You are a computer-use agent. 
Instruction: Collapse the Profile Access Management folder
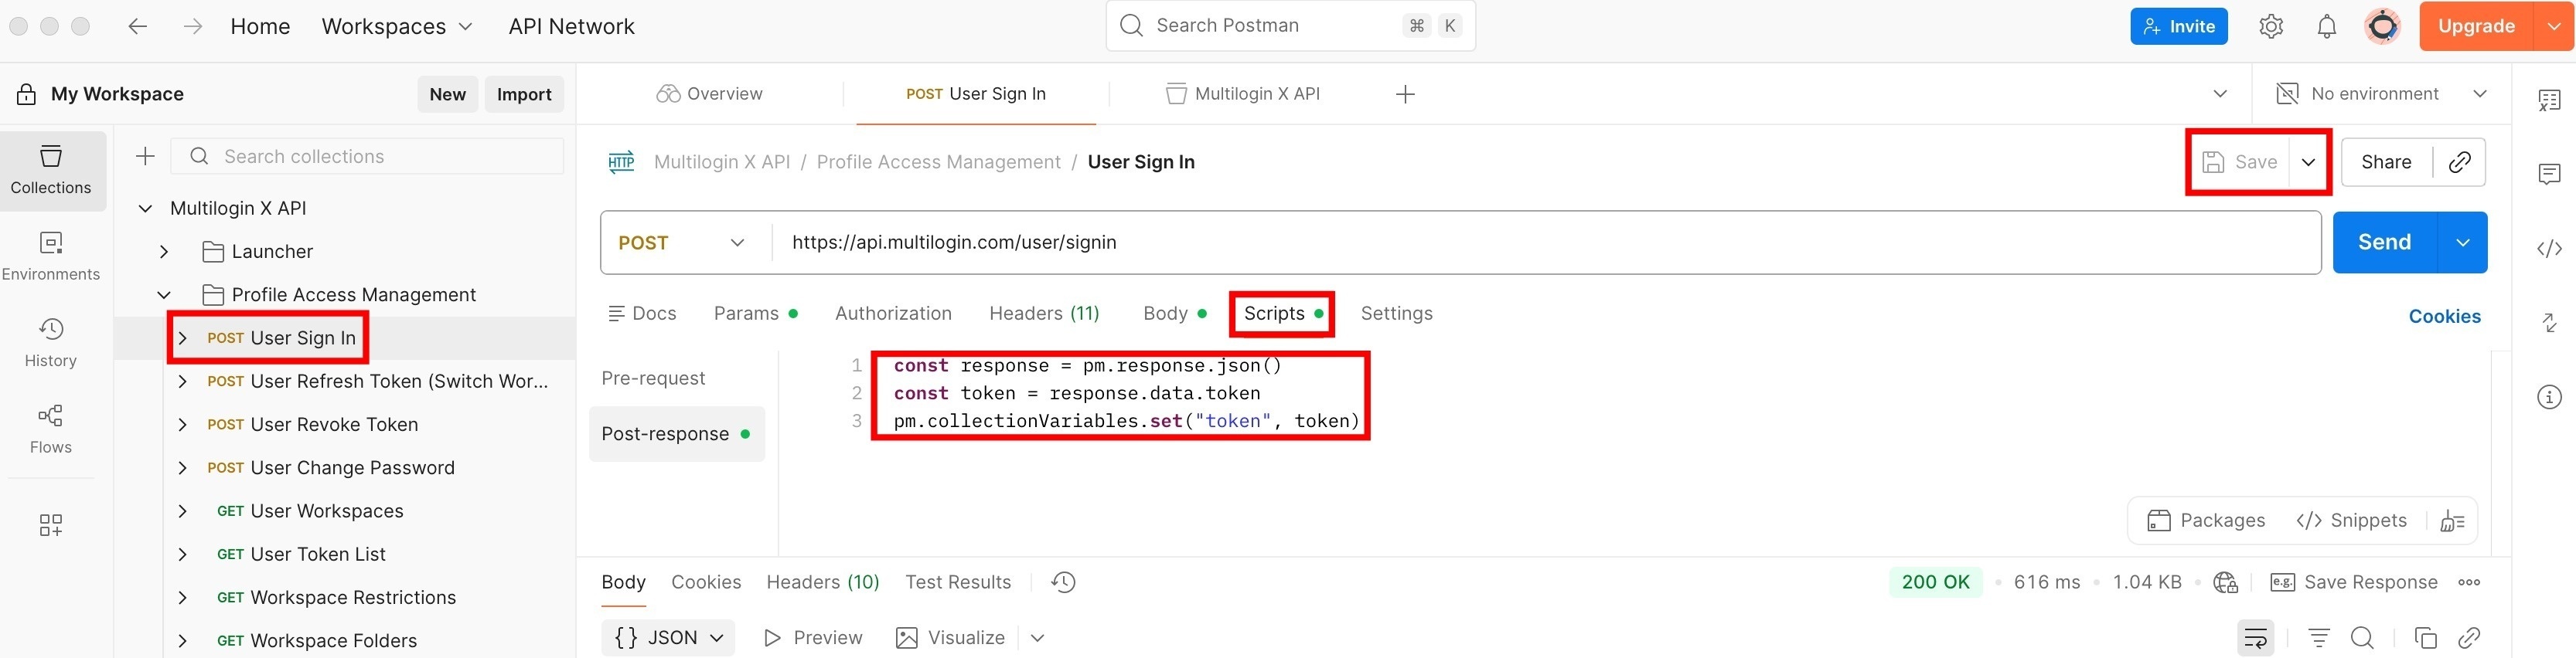[x=164, y=294]
